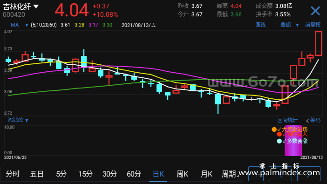Open the 叠加 overlay dropdown arrow
Screen dimensions: 327x184
(297, 25)
